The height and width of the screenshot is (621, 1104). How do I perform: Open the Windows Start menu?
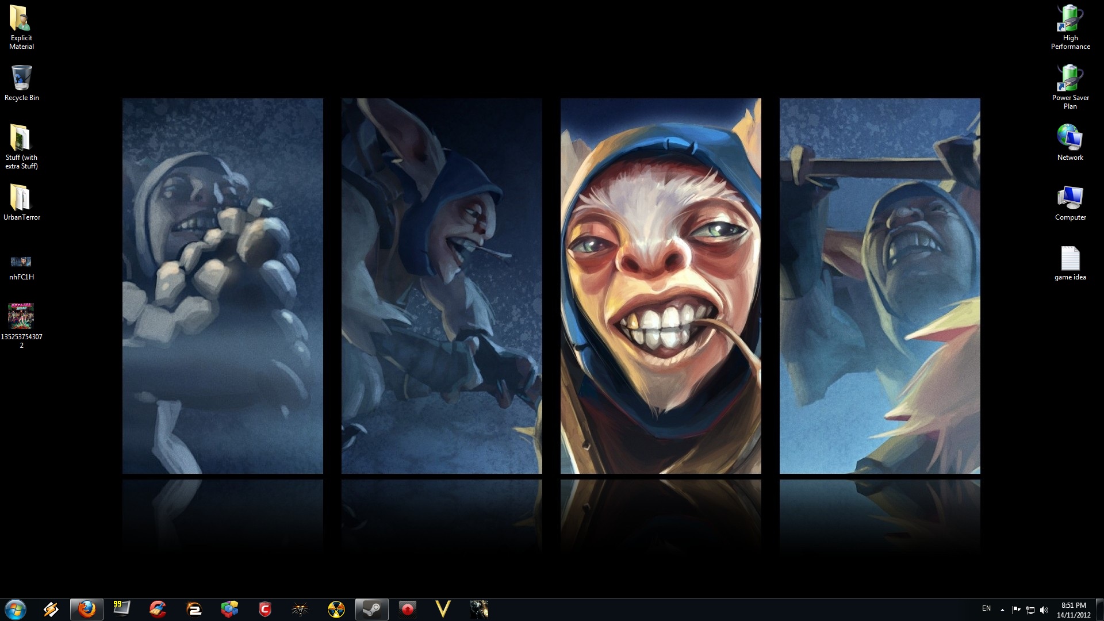[15, 609]
